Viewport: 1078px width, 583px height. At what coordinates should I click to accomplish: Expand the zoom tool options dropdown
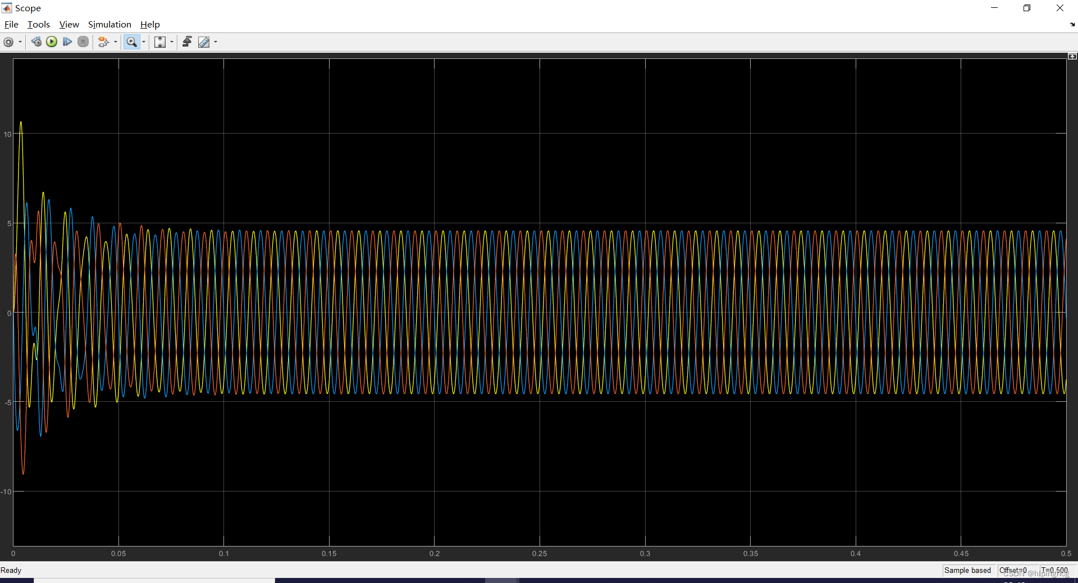pyautogui.click(x=144, y=42)
